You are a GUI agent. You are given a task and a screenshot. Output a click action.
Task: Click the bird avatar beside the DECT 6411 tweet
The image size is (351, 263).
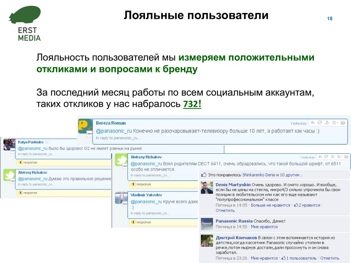tap(121, 160)
